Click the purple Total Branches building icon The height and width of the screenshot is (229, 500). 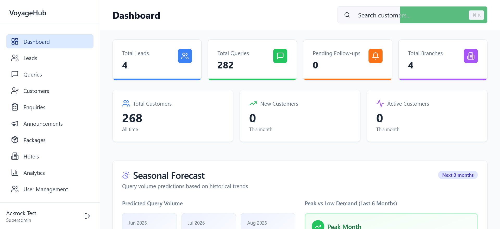(471, 56)
